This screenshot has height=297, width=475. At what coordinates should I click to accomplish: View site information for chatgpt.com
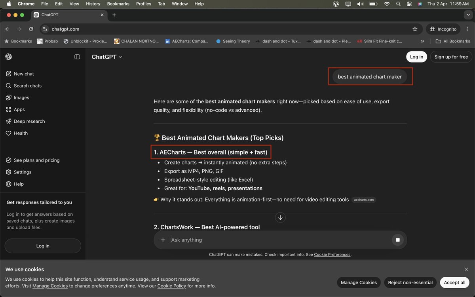click(45, 29)
